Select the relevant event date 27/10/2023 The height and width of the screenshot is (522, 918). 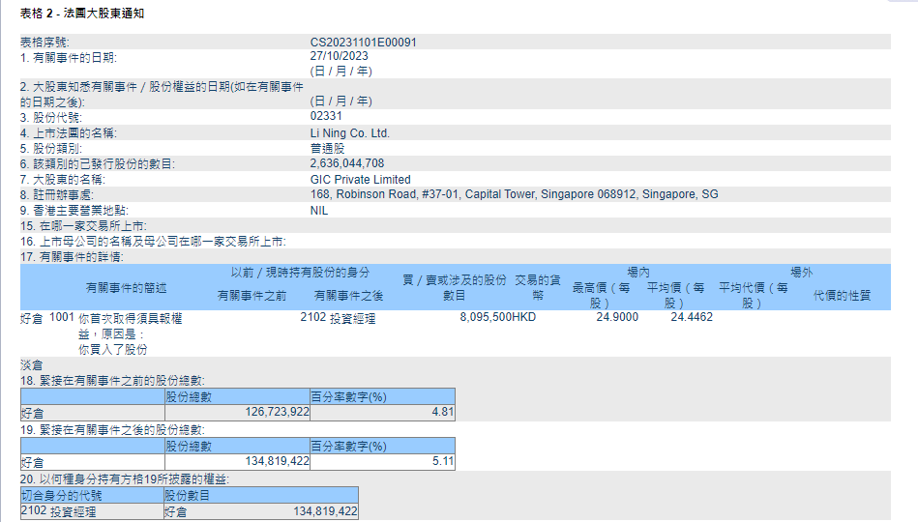(339, 56)
